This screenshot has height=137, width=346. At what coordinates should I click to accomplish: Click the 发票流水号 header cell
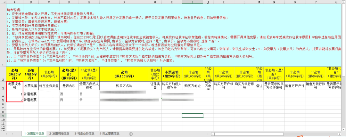tap(14, 86)
